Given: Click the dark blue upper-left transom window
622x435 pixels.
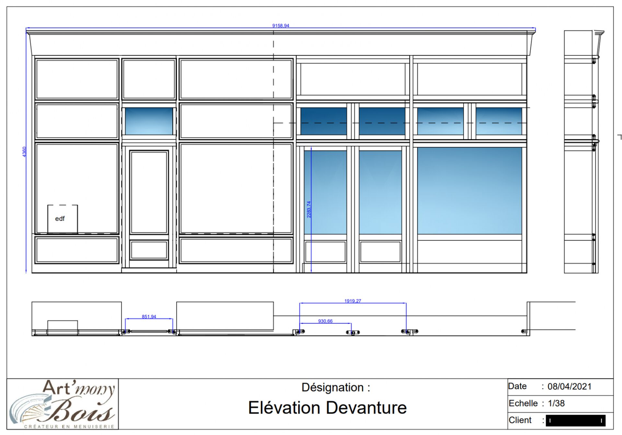Looking at the screenshot, I should (x=324, y=121).
